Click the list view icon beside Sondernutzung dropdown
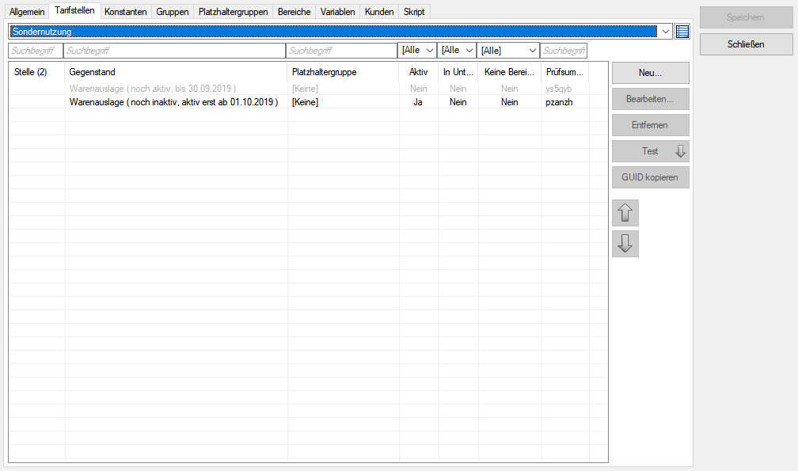 click(x=682, y=32)
